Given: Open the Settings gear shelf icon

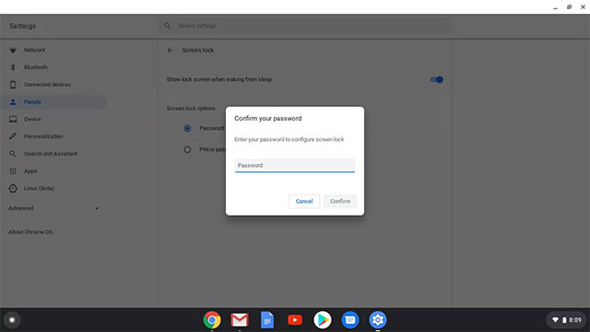Looking at the screenshot, I should pyautogui.click(x=378, y=320).
